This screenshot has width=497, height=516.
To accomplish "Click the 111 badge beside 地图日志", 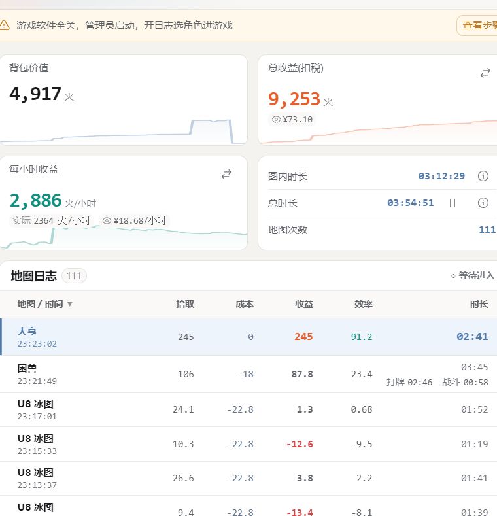I will [74, 276].
